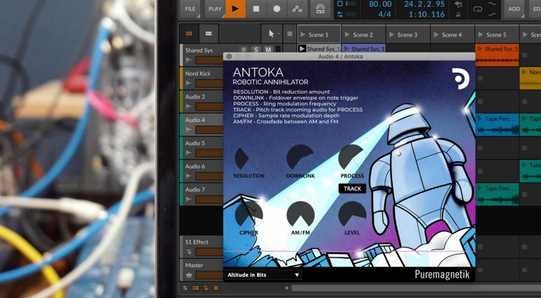Toggle the loop icon at the top transport
Screen dimensions: 541x298
[x=478, y=9]
